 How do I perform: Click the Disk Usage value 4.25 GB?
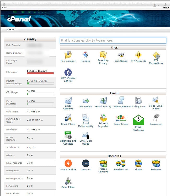pos(33,112)
